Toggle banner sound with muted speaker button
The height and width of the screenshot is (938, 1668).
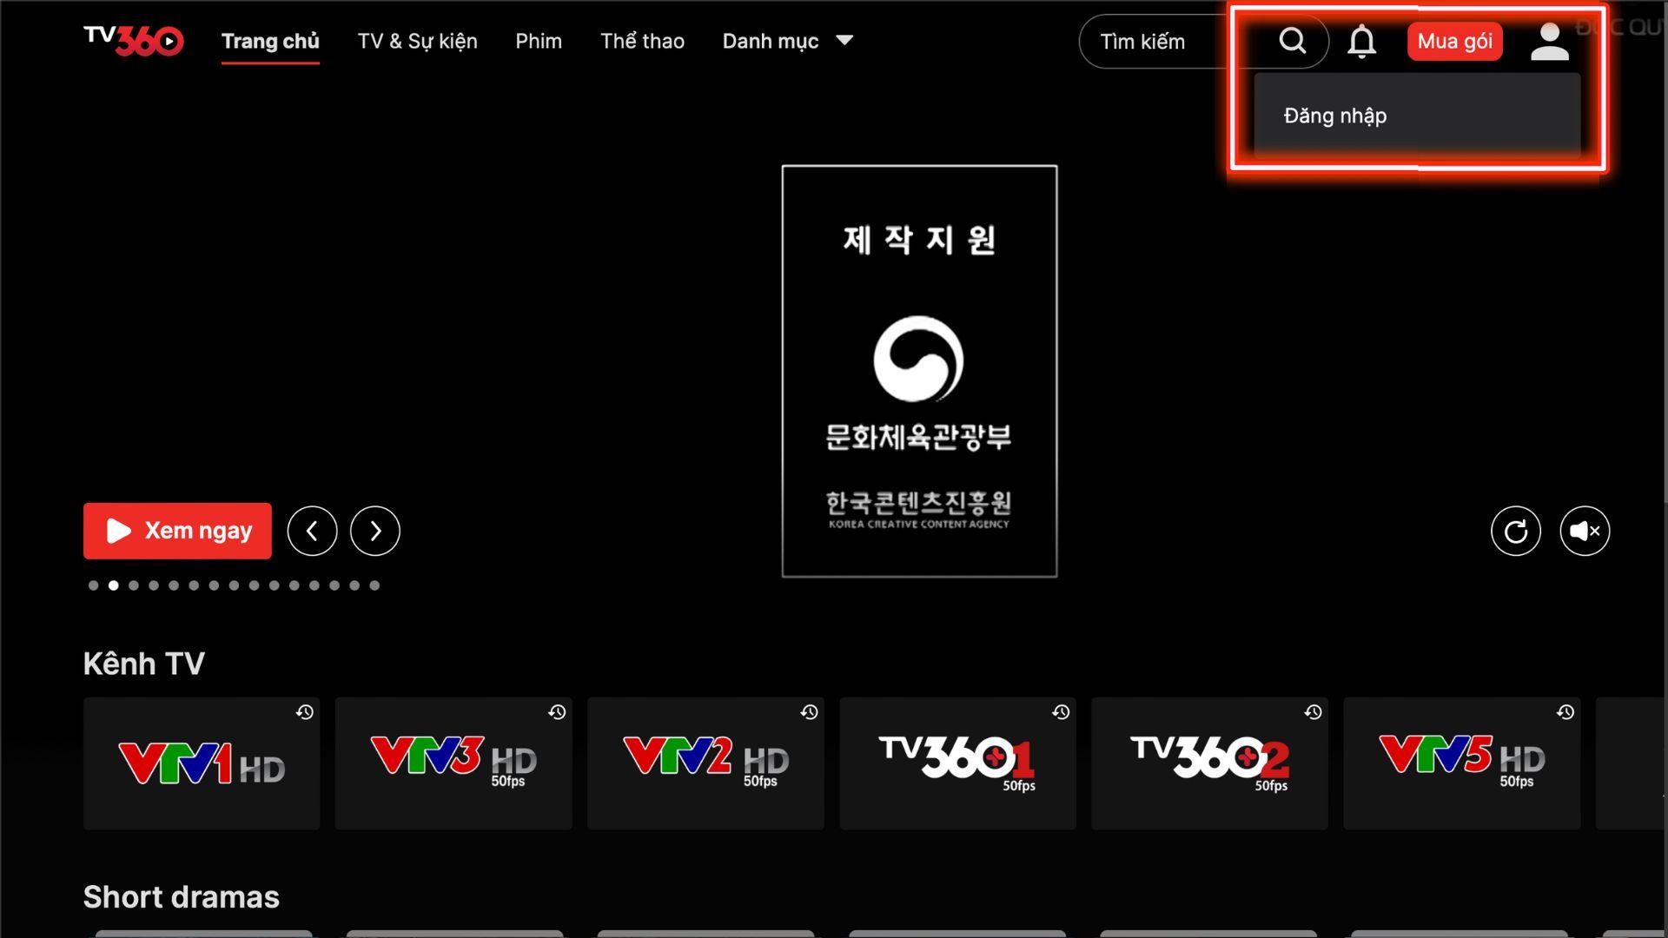1585,531
